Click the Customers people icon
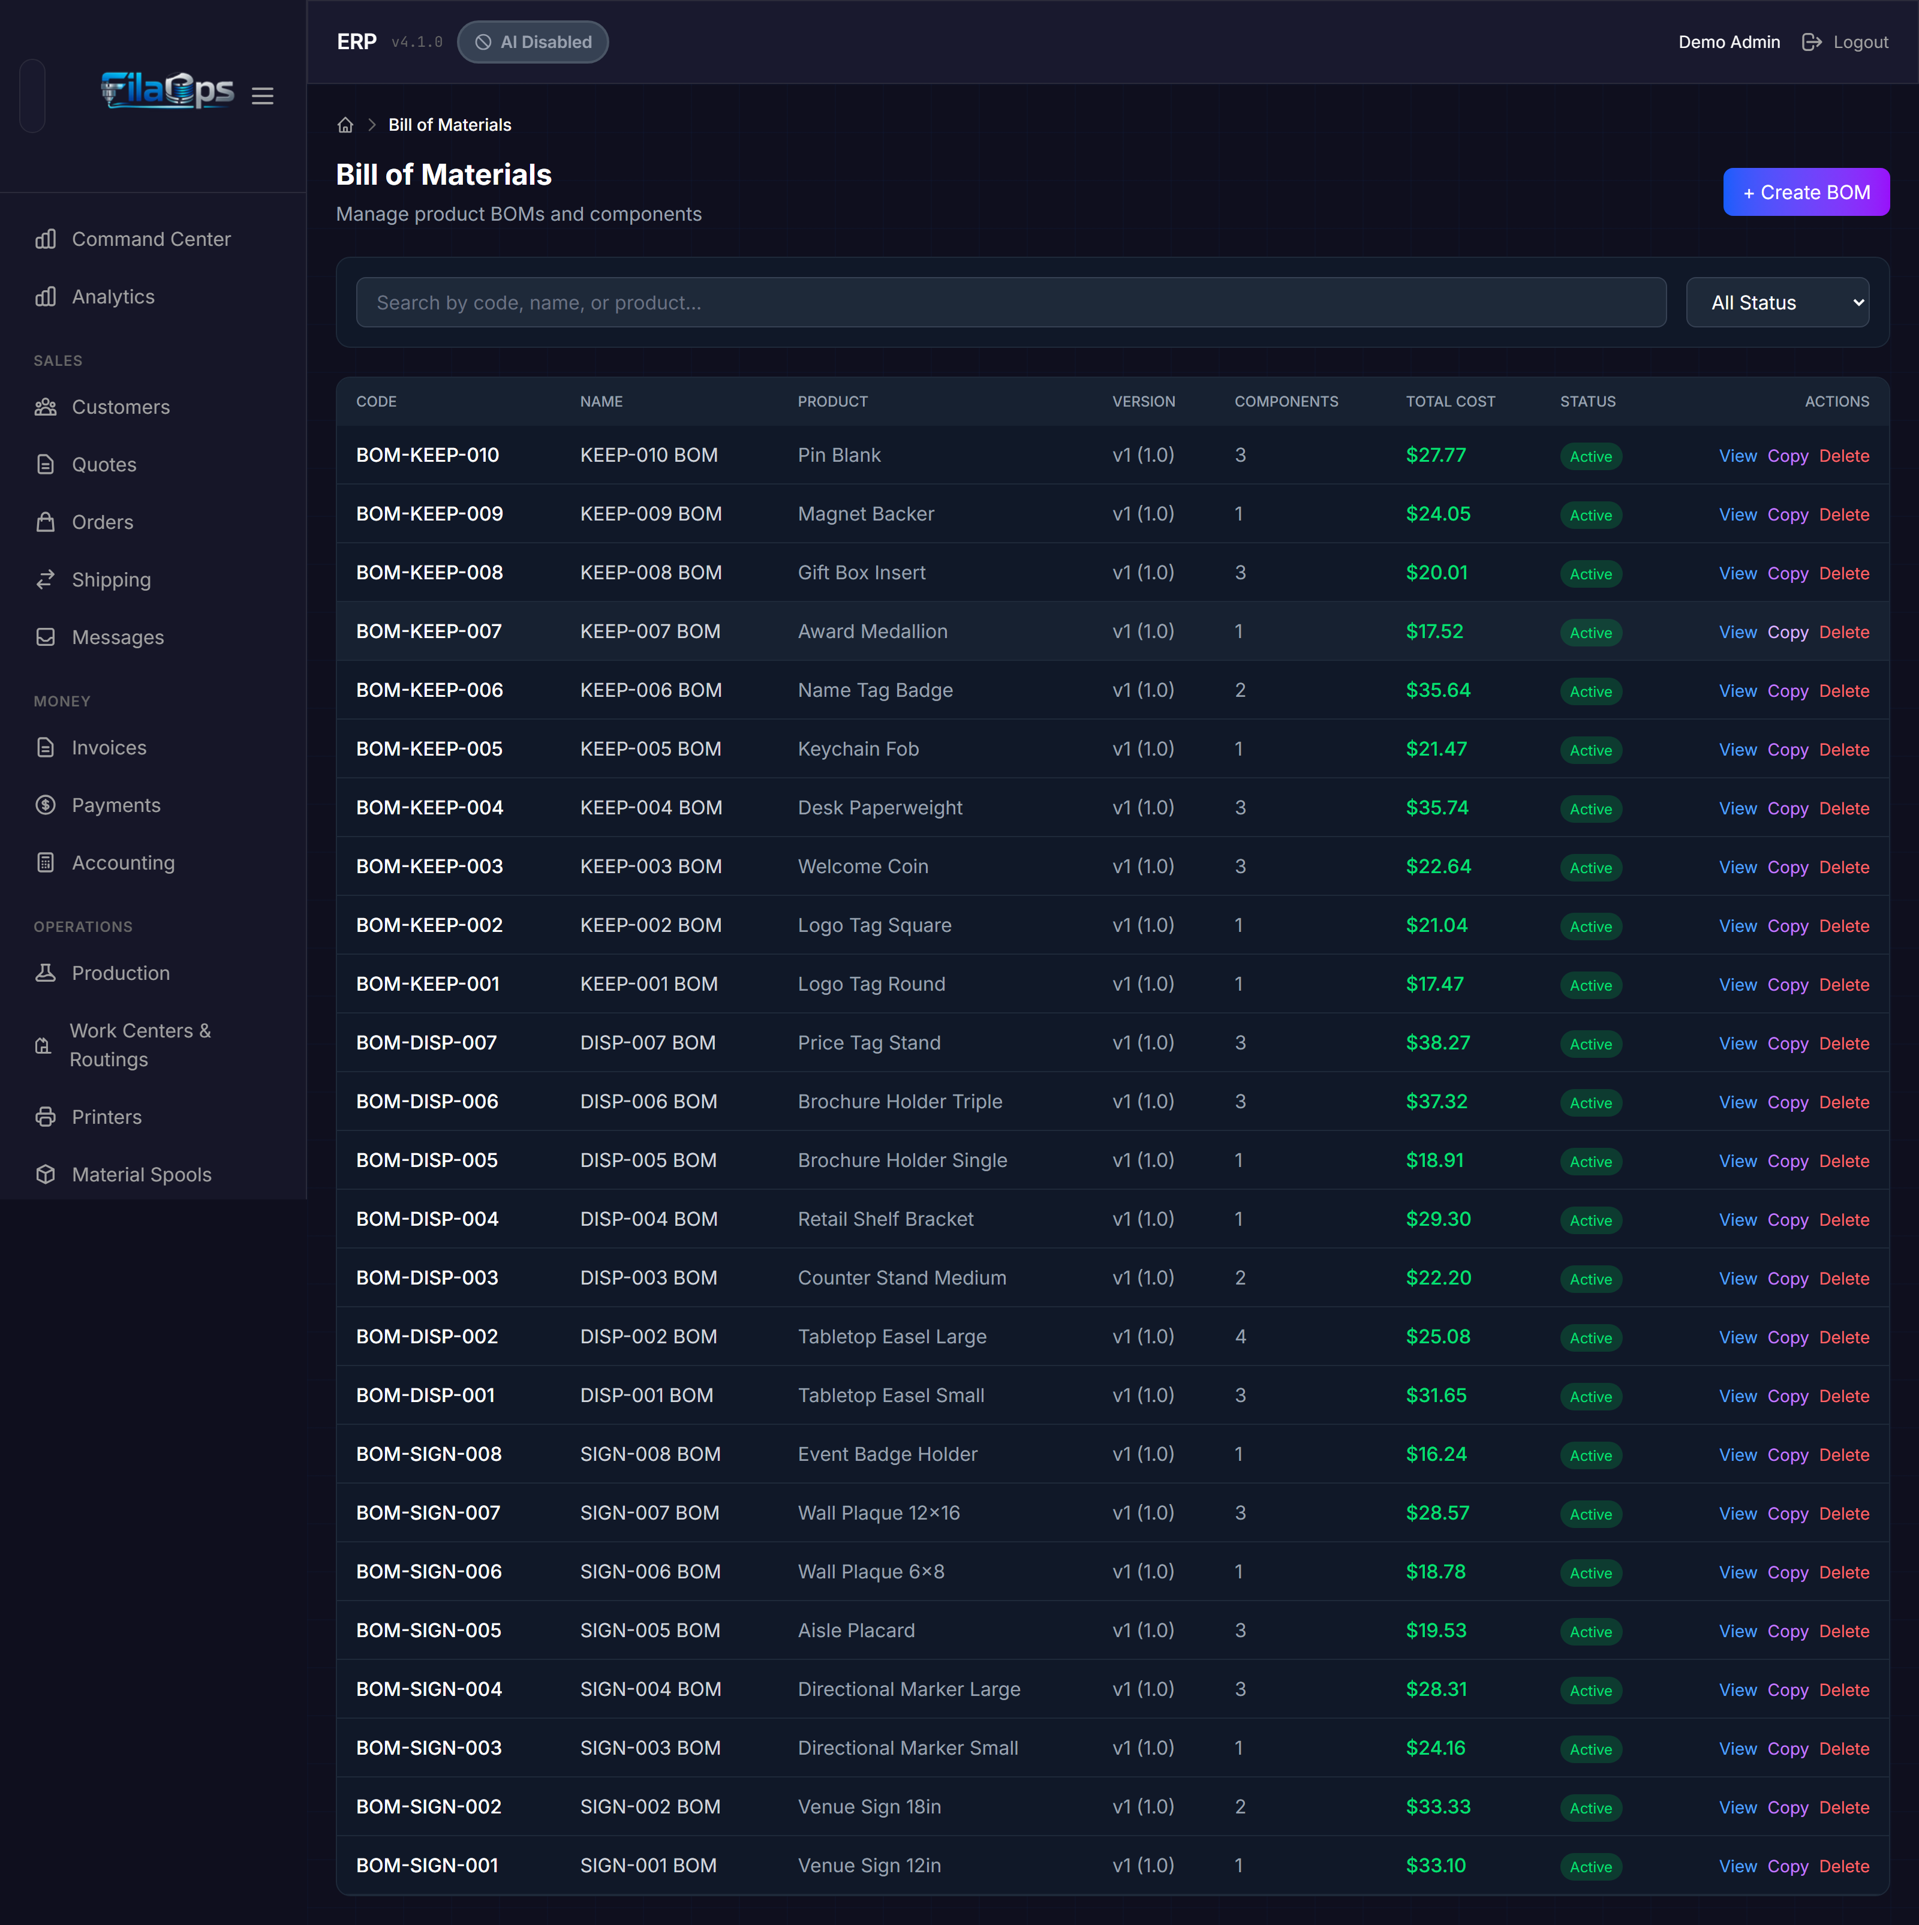 (x=46, y=407)
